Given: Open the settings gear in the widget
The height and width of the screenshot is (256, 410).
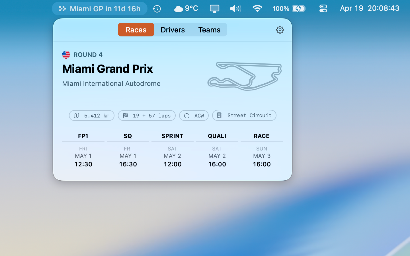Looking at the screenshot, I should pos(280,30).
